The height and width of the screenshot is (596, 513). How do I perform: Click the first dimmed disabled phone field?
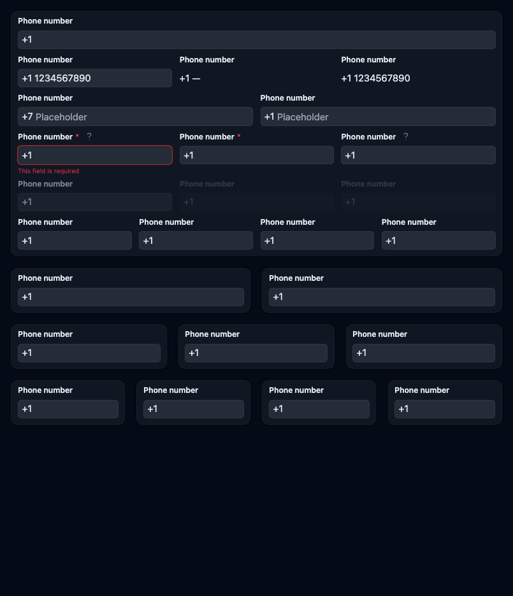point(94,202)
